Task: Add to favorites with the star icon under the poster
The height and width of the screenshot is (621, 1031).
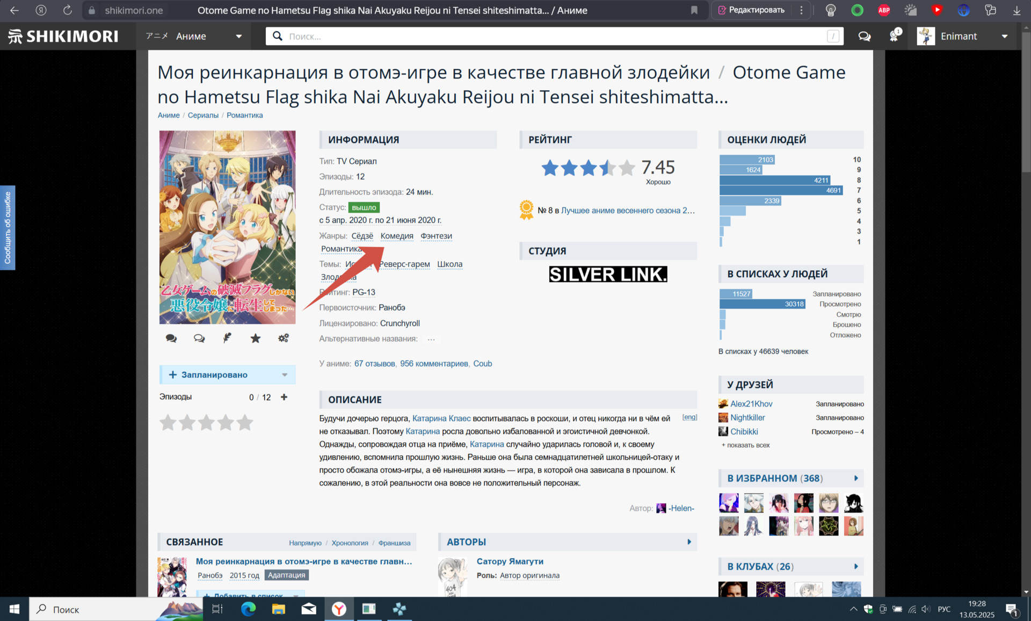Action: click(256, 338)
